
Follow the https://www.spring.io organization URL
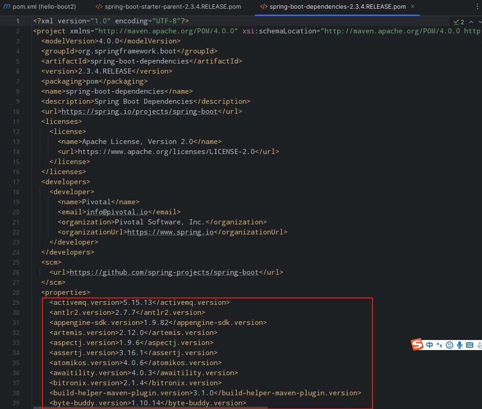[x=170, y=232]
